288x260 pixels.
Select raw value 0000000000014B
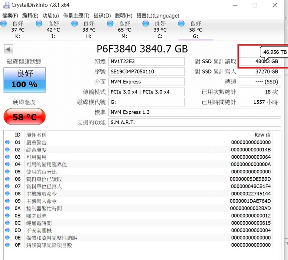(x=251, y=150)
